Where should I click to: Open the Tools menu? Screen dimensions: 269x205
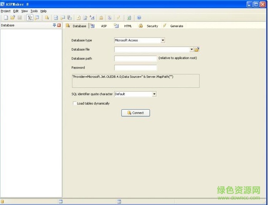[x=34, y=11]
